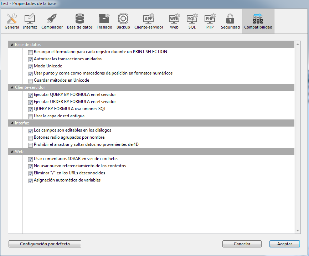Image resolution: width=309 pixels, height=256 pixels.
Task: Select the Interfaz section header text
Action: click(x=22, y=123)
